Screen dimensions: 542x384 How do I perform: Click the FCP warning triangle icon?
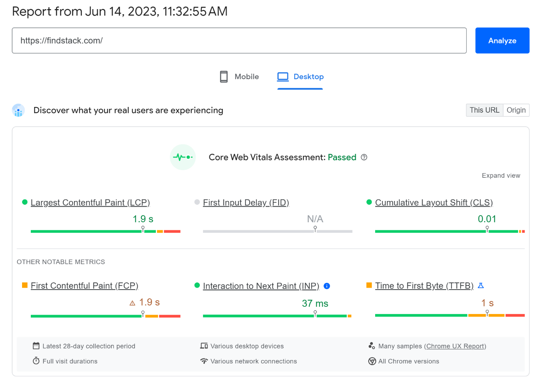click(x=132, y=303)
